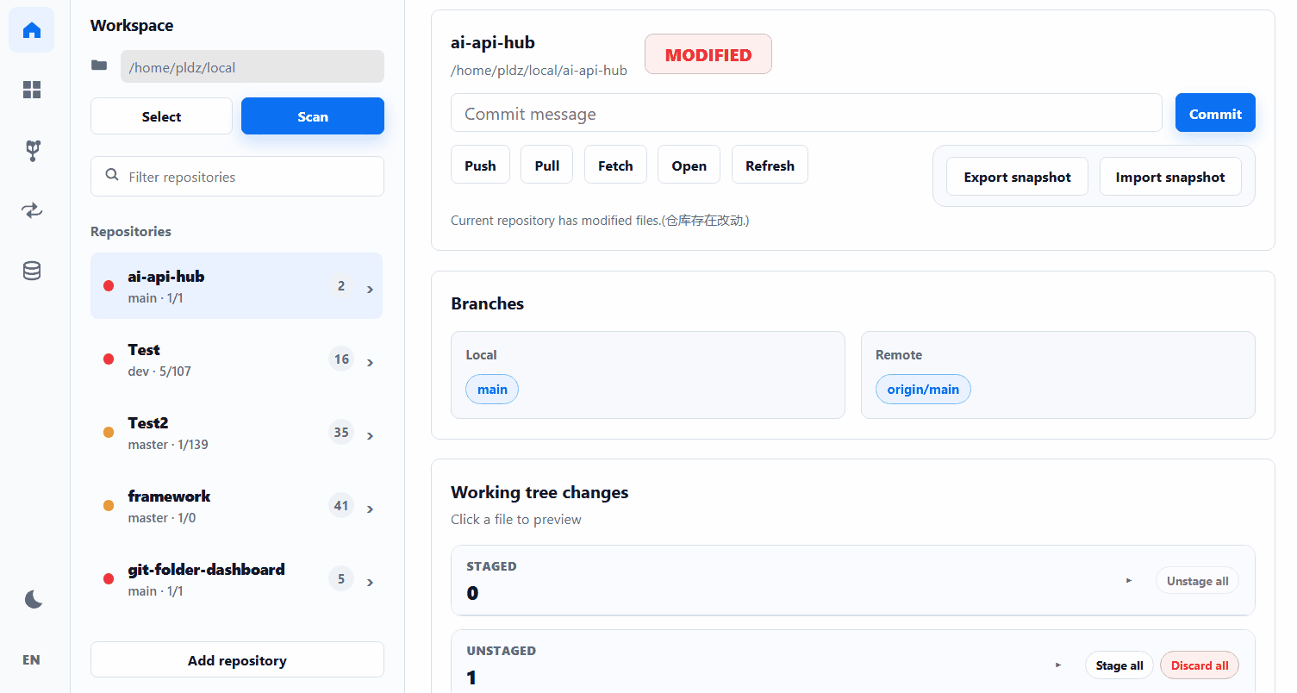Select the Test2 repository from the list
This screenshot has height=693, width=1297.
[236, 432]
